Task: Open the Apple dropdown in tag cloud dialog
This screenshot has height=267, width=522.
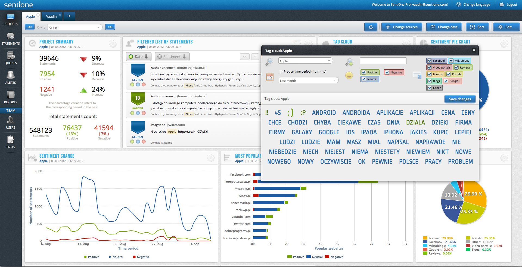Action: point(305,61)
